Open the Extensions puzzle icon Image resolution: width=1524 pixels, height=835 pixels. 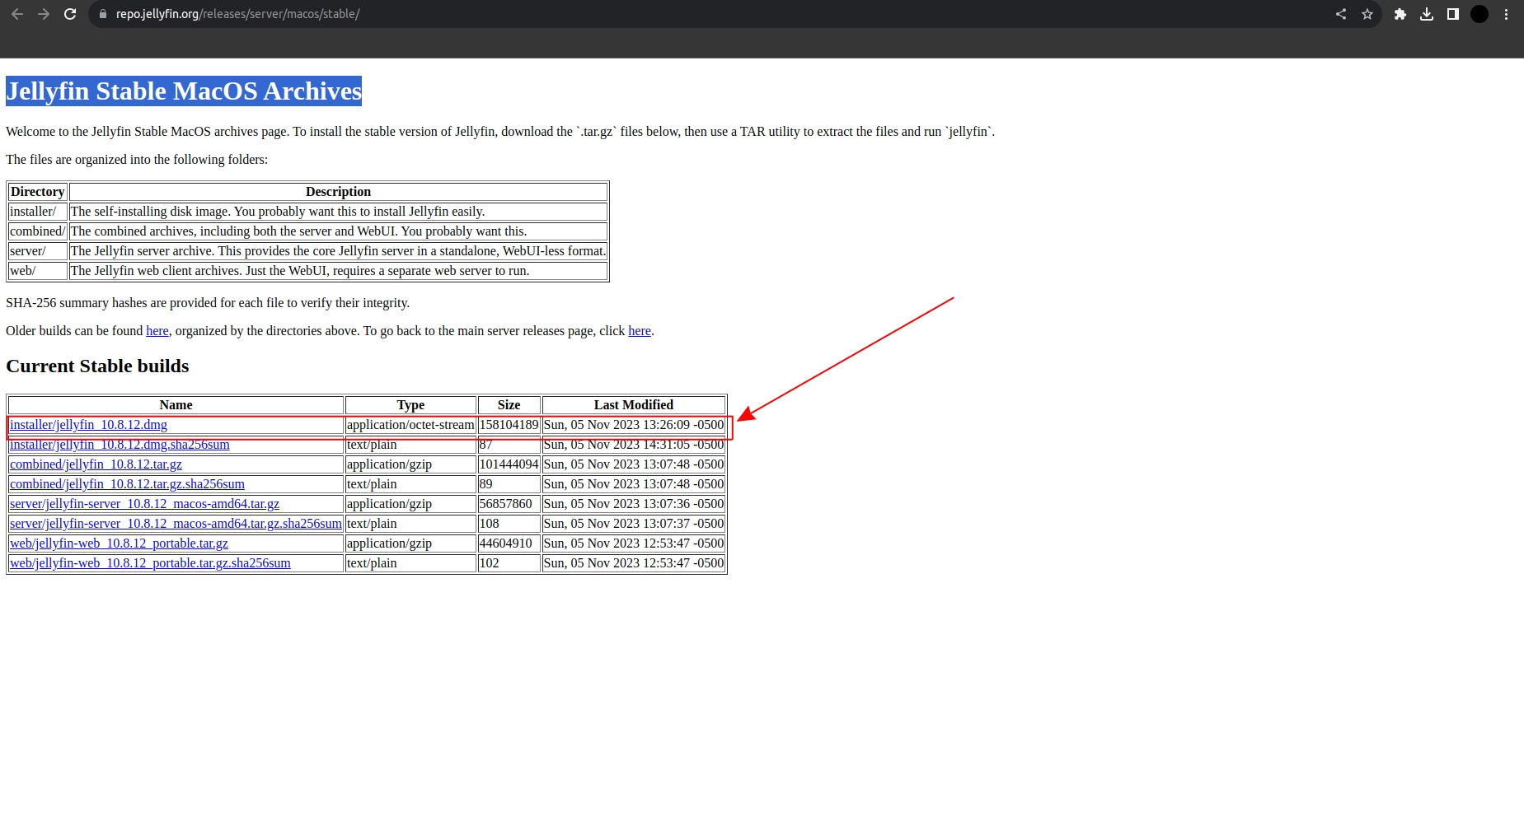(x=1400, y=14)
